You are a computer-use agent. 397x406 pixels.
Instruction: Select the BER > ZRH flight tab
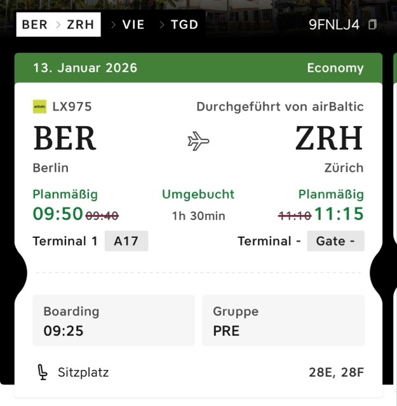58,25
